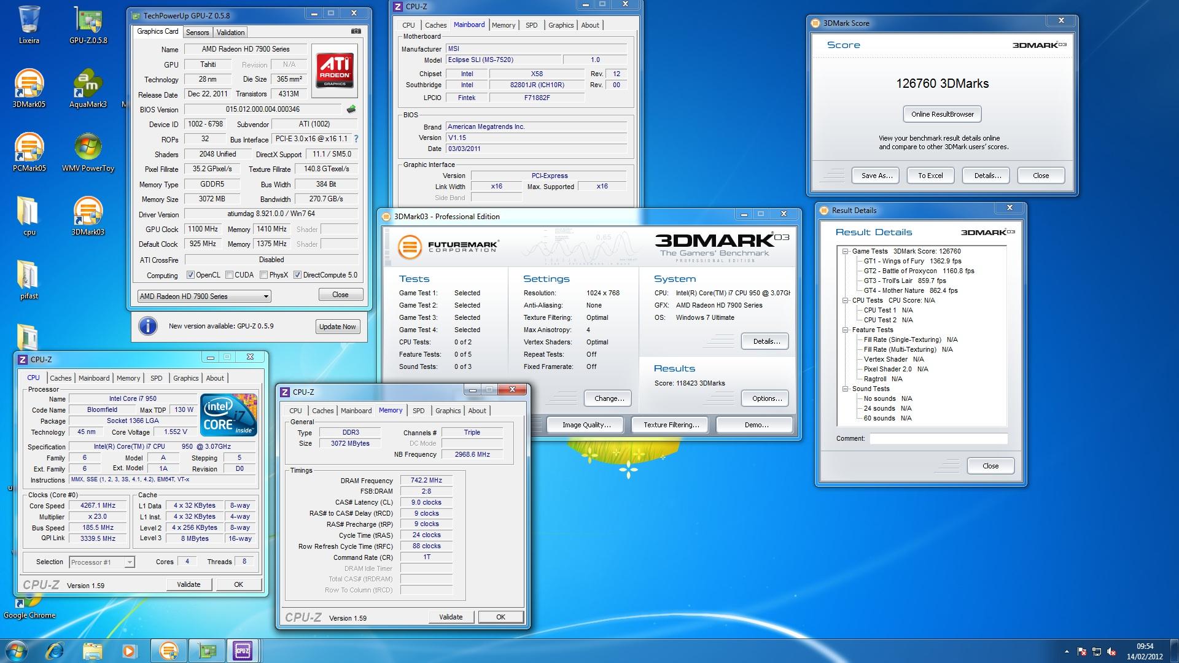Click Bus Interface question mark help icon
This screenshot has height=663, width=1179.
click(356, 139)
